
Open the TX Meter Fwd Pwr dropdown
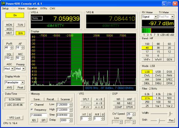(172, 17)
